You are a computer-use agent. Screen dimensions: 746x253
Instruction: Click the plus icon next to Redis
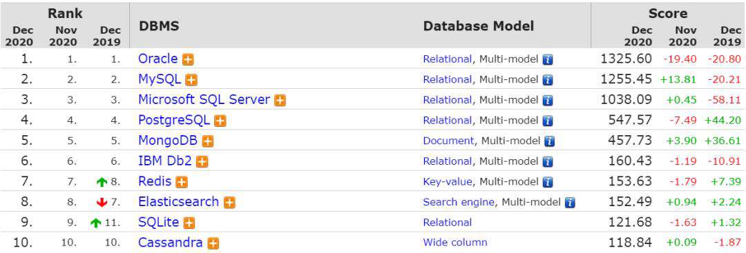coord(181,182)
